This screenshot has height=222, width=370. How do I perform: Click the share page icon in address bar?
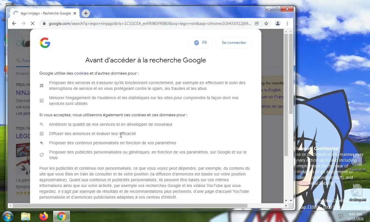(x=257, y=23)
